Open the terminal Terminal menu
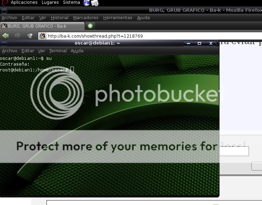The image size is (262, 205). pyautogui.click(x=58, y=51)
